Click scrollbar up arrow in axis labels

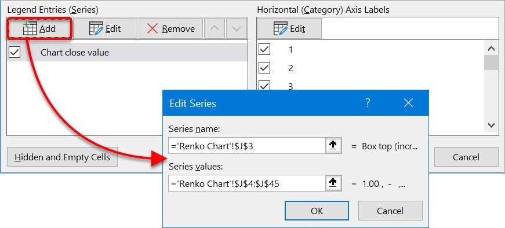491,49
